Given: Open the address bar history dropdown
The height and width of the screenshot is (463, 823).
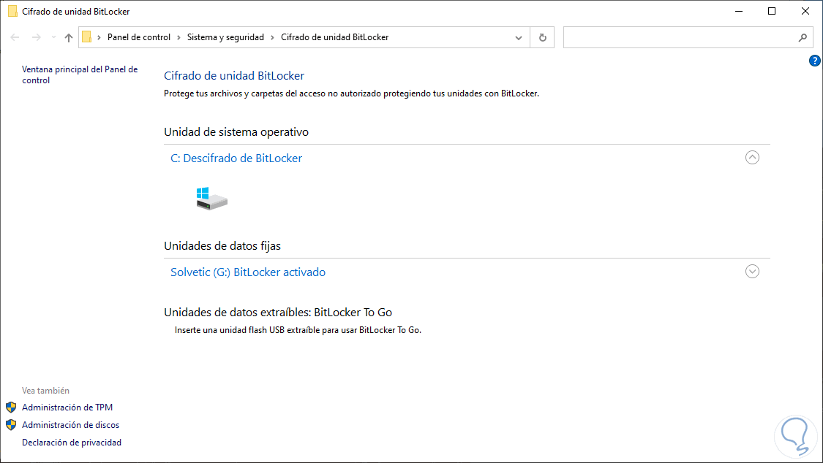Looking at the screenshot, I should coord(519,38).
